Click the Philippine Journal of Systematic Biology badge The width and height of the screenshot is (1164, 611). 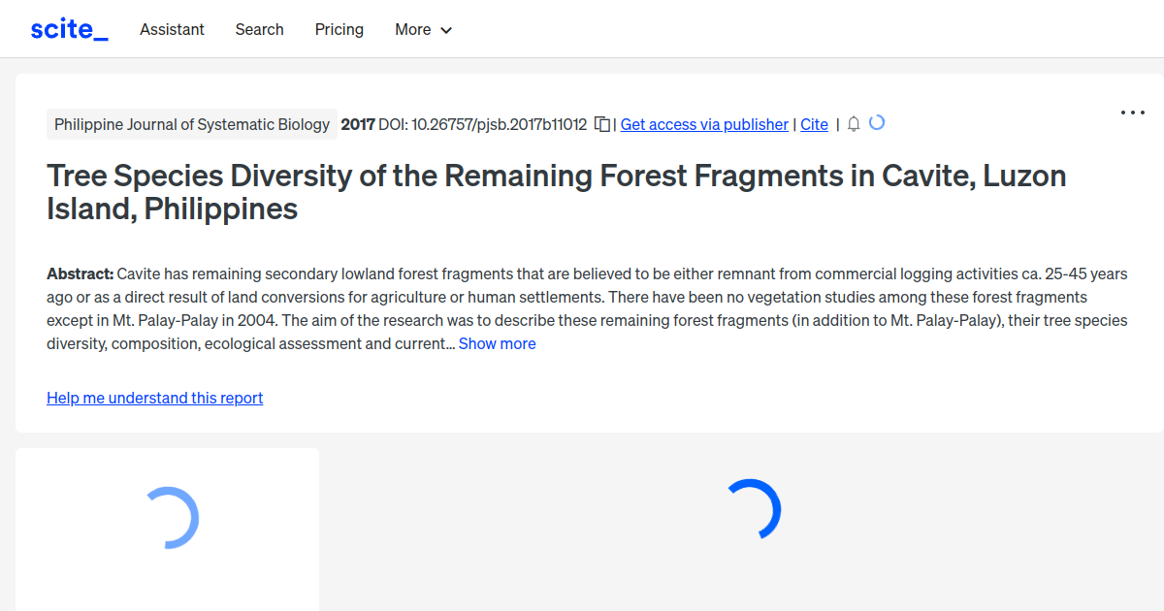(x=191, y=124)
